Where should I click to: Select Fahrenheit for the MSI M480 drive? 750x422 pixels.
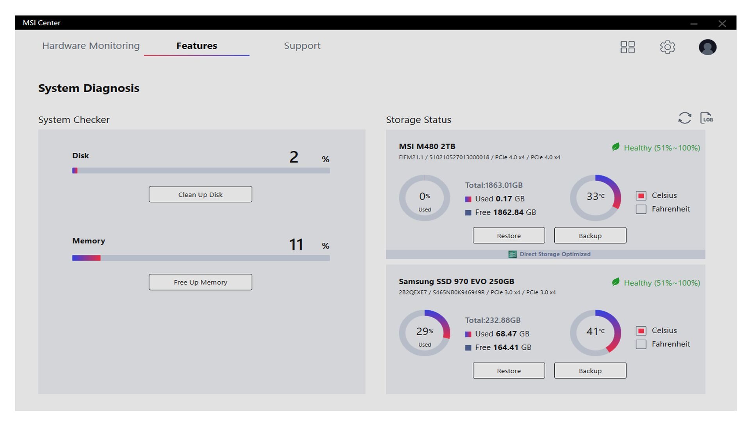pyautogui.click(x=641, y=209)
